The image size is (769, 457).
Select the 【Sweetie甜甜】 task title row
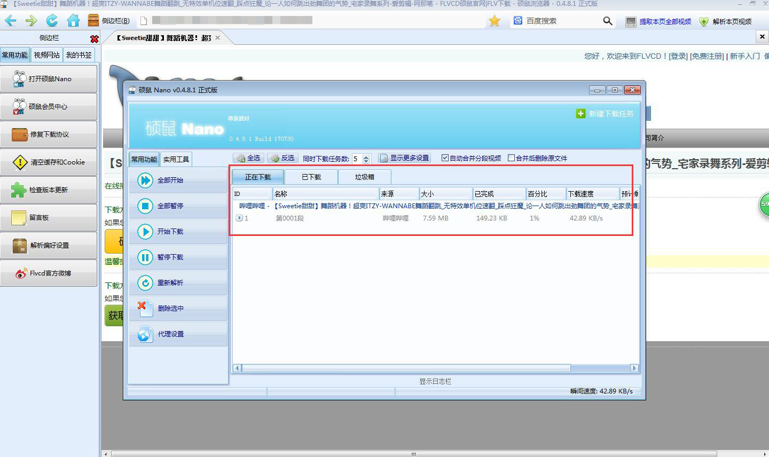coord(436,206)
